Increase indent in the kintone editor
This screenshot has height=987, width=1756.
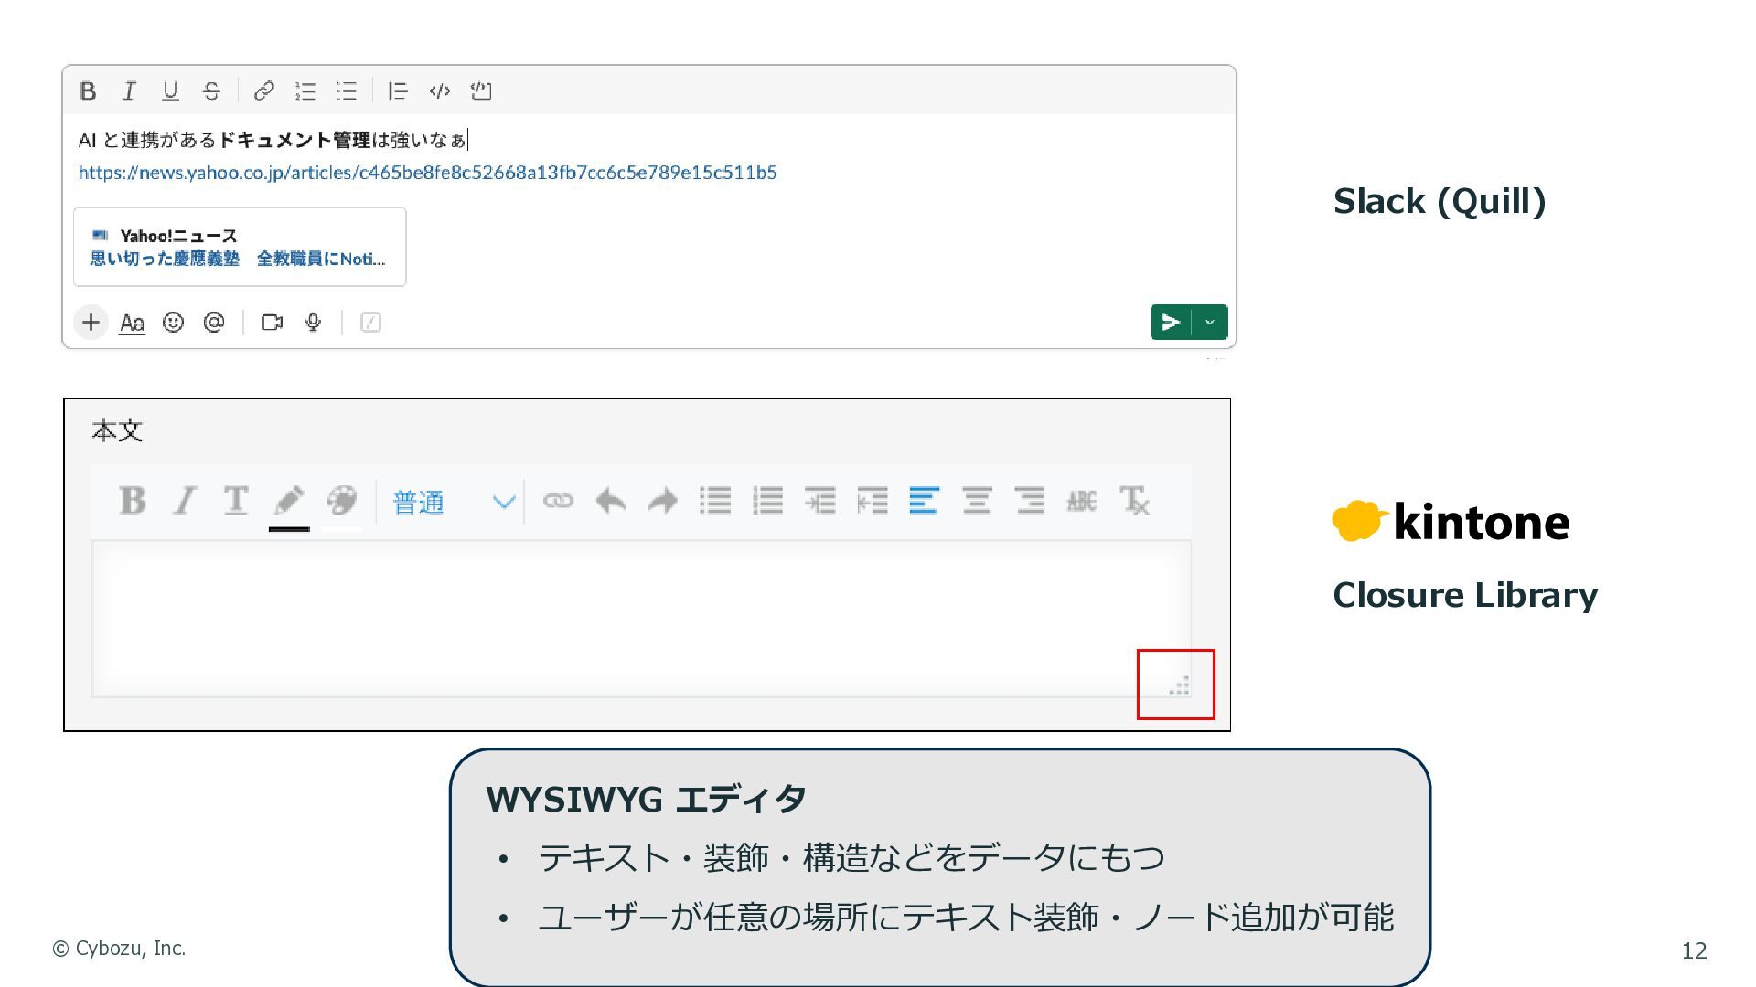820,501
